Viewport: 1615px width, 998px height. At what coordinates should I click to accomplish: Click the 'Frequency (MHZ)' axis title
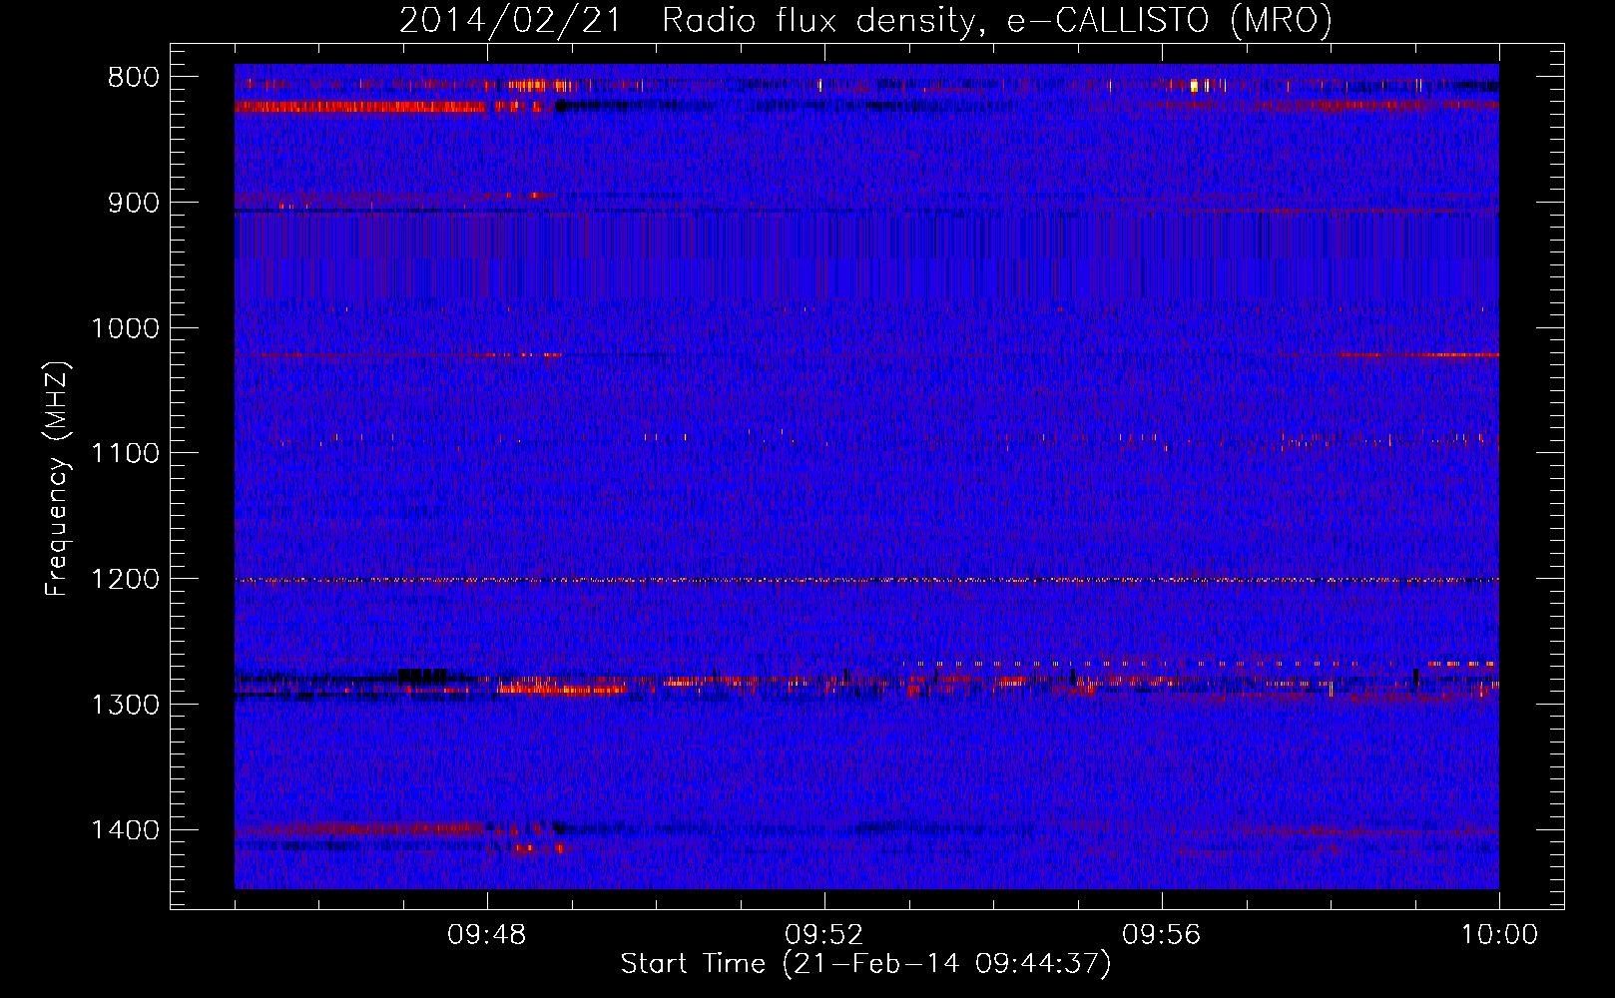pyautogui.click(x=58, y=478)
